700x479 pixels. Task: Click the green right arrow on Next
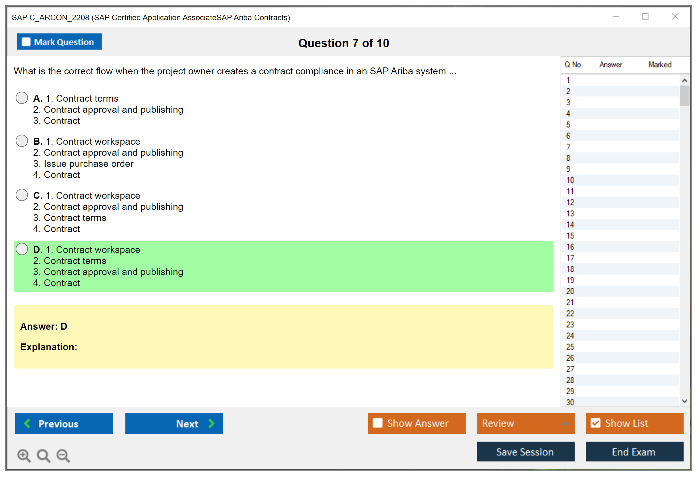click(x=211, y=423)
